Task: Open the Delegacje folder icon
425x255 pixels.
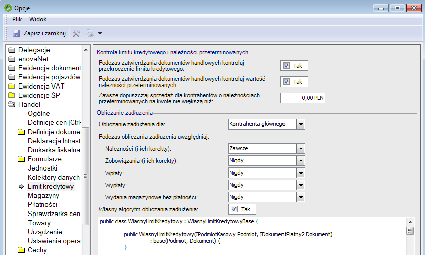Action: [x=12, y=50]
